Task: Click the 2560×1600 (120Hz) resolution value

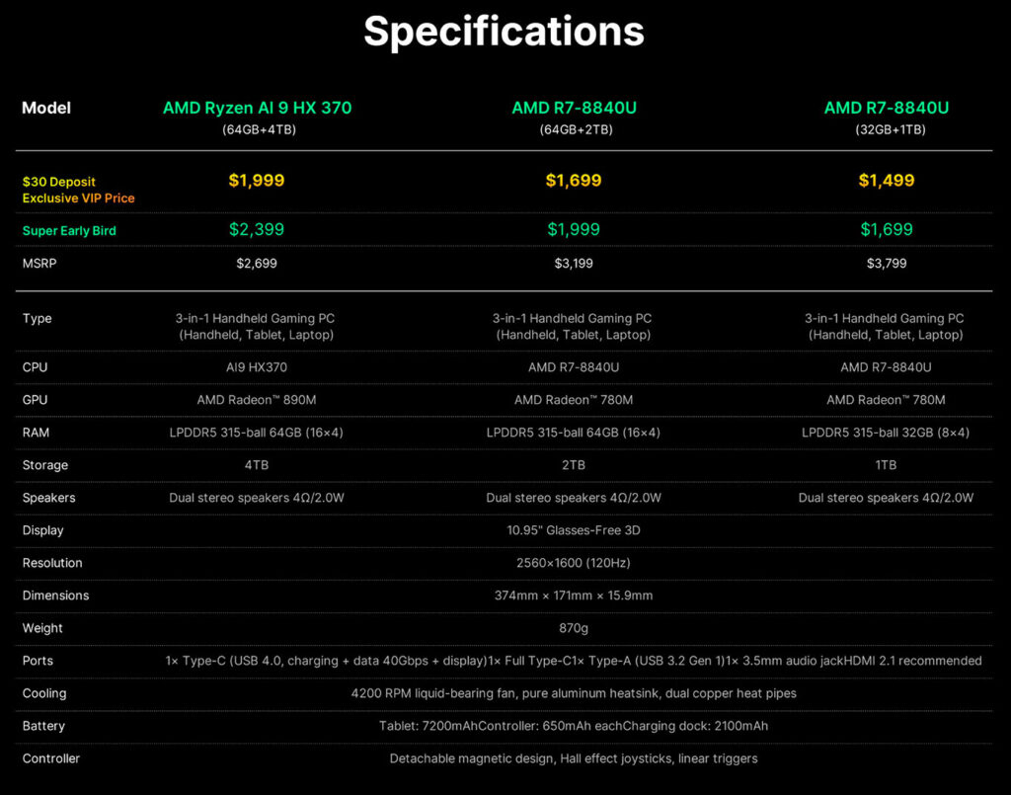Action: 574,563
